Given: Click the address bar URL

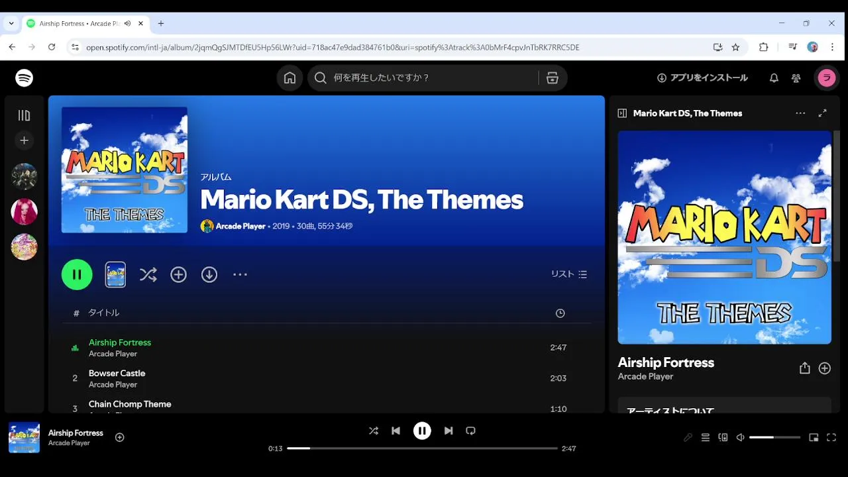Looking at the screenshot, I should (x=333, y=48).
